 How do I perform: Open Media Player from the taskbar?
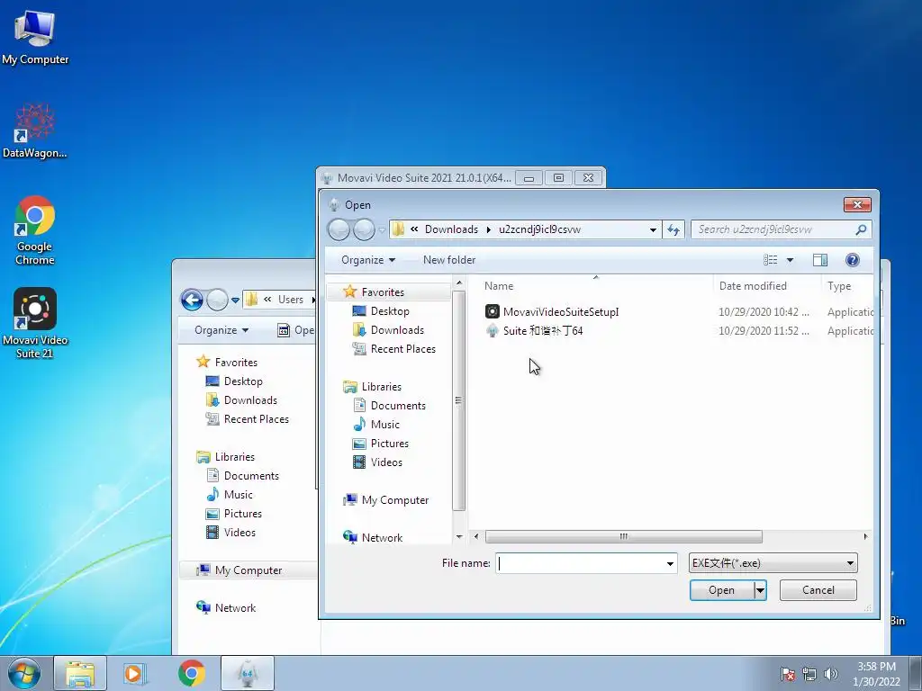135,673
